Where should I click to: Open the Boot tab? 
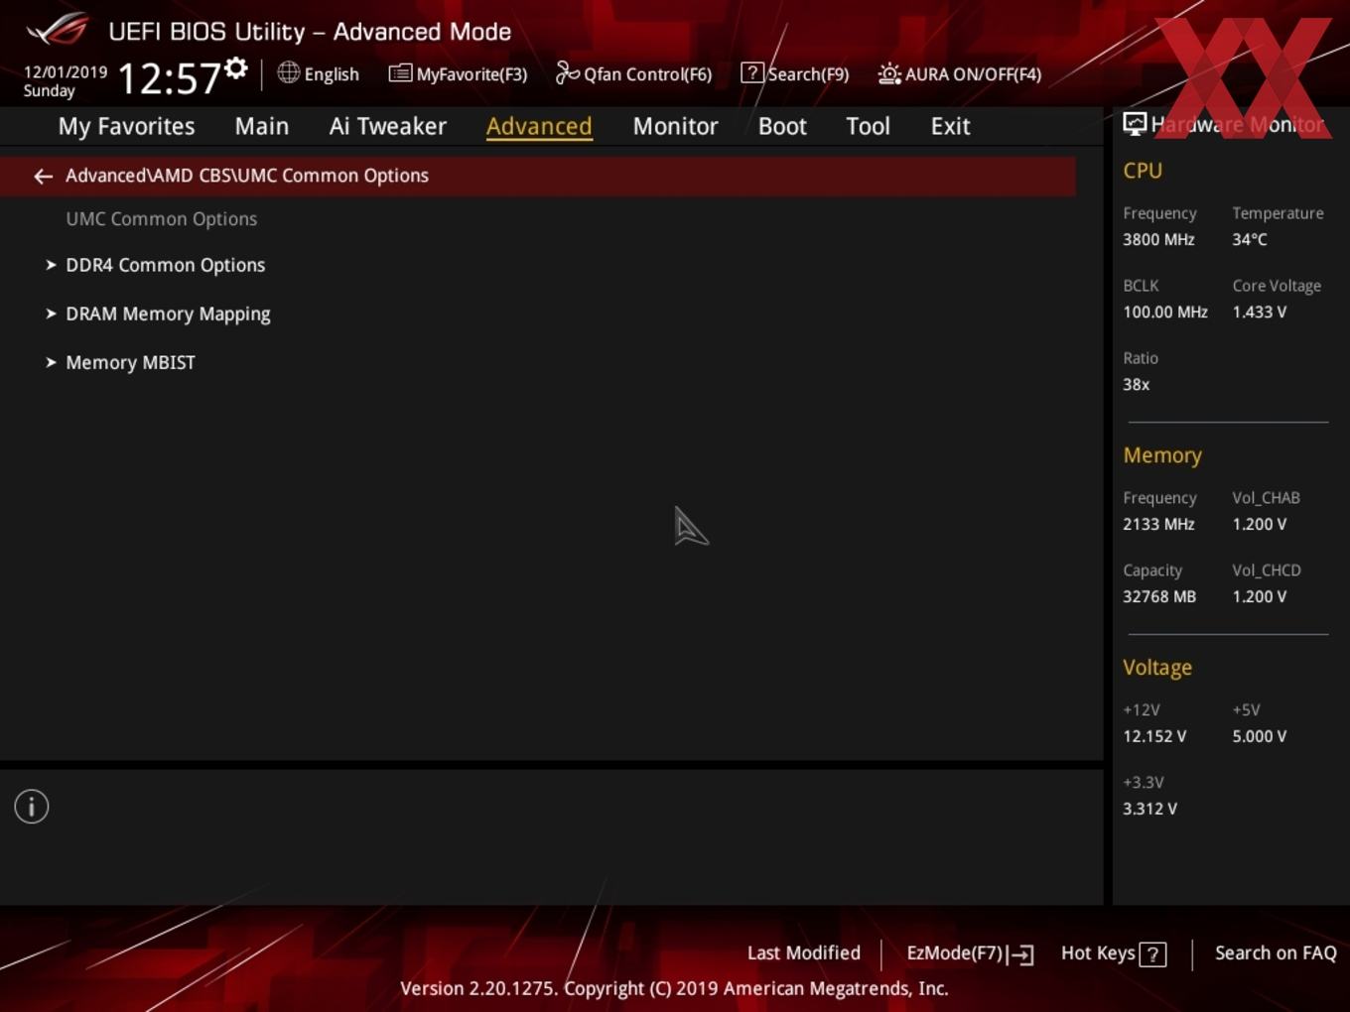(782, 126)
